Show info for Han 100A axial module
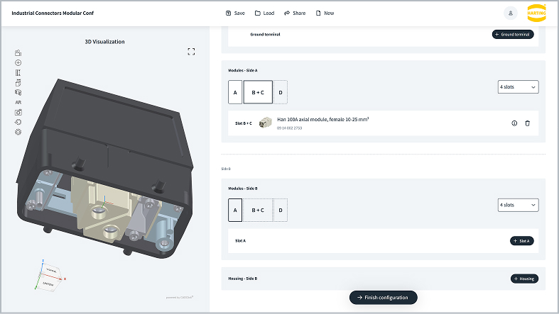 514,123
